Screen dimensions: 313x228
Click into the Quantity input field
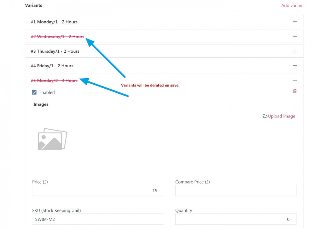tap(236, 219)
